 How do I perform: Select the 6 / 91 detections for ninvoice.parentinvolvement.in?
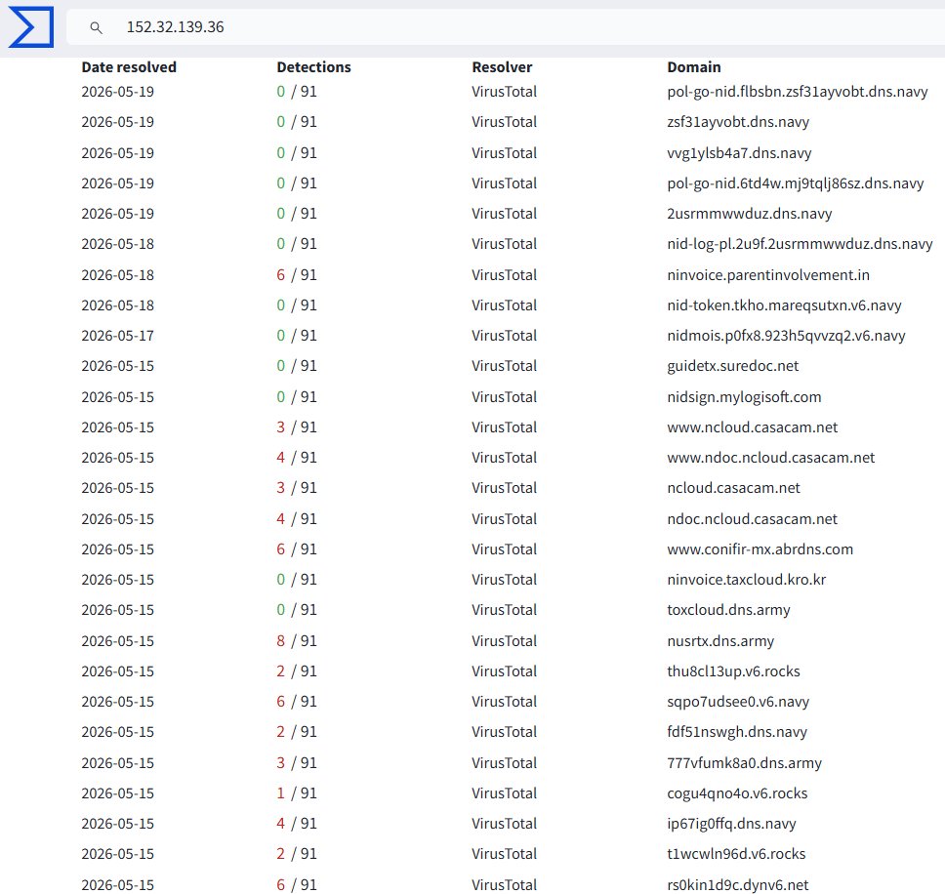[297, 274]
